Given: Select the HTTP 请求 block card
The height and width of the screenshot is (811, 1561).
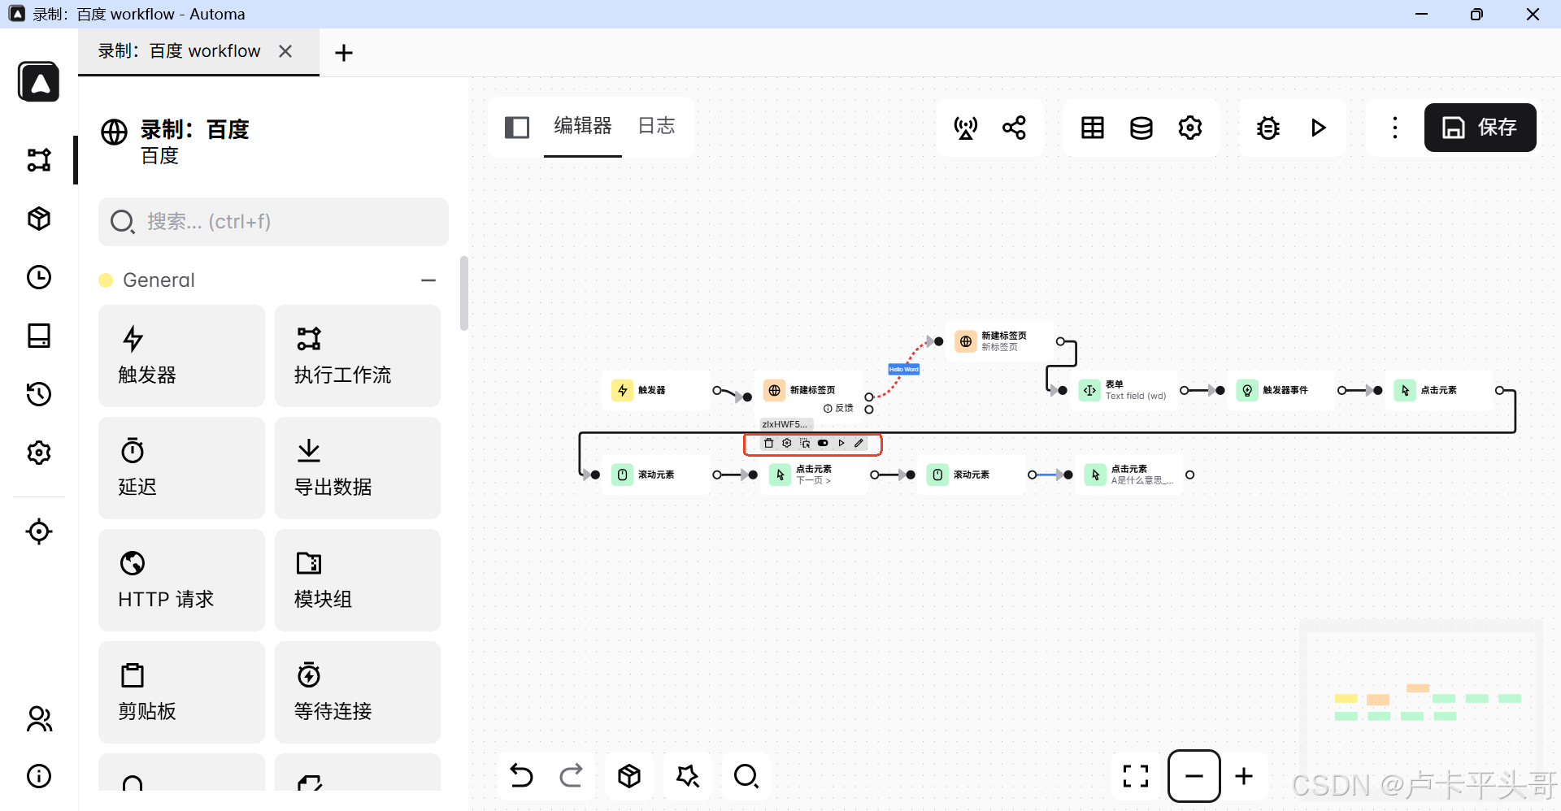Looking at the screenshot, I should pyautogui.click(x=181, y=580).
